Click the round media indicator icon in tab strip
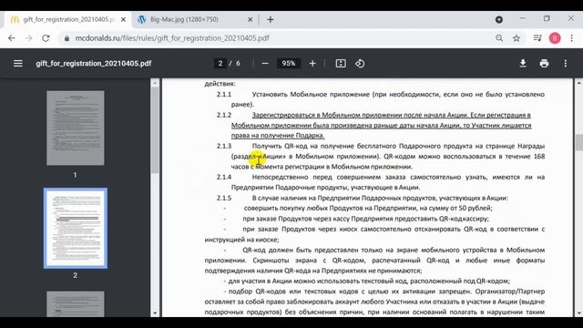 [x=499, y=20]
